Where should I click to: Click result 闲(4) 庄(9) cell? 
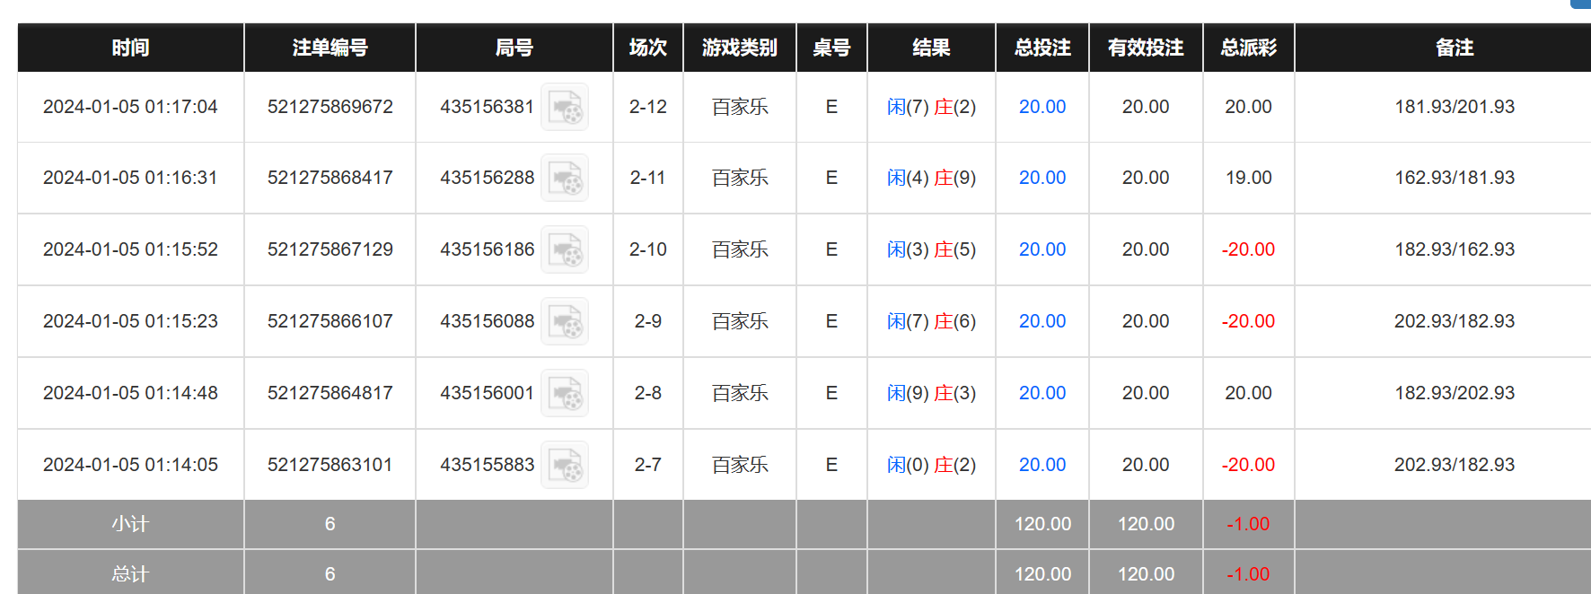pyautogui.click(x=931, y=178)
